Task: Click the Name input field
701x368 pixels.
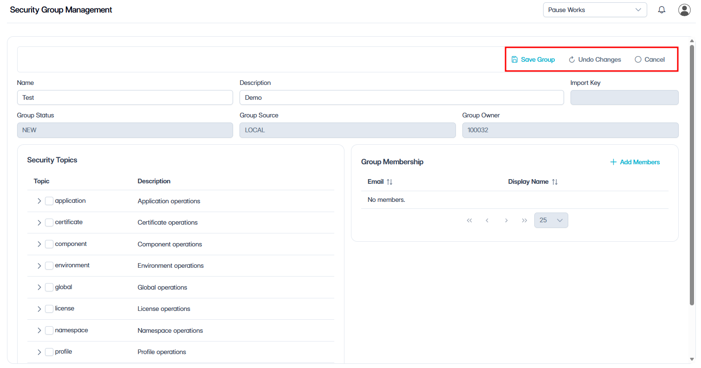Action: tap(125, 97)
